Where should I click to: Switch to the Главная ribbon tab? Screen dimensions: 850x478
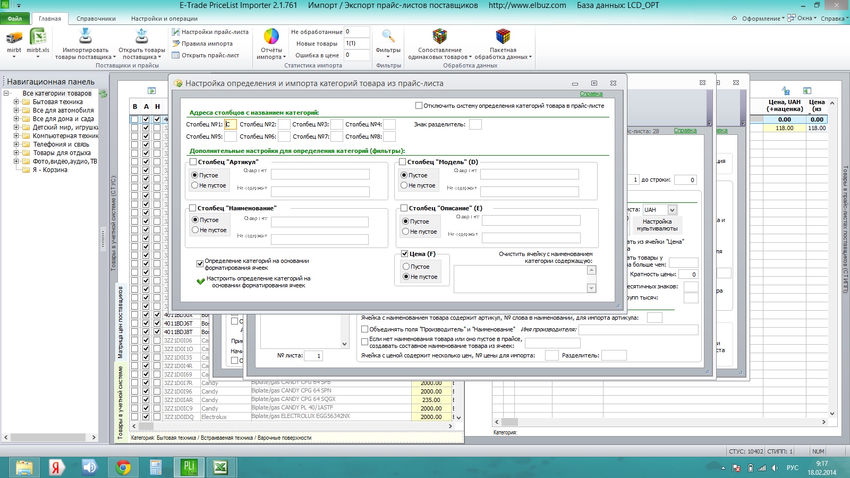coord(50,19)
